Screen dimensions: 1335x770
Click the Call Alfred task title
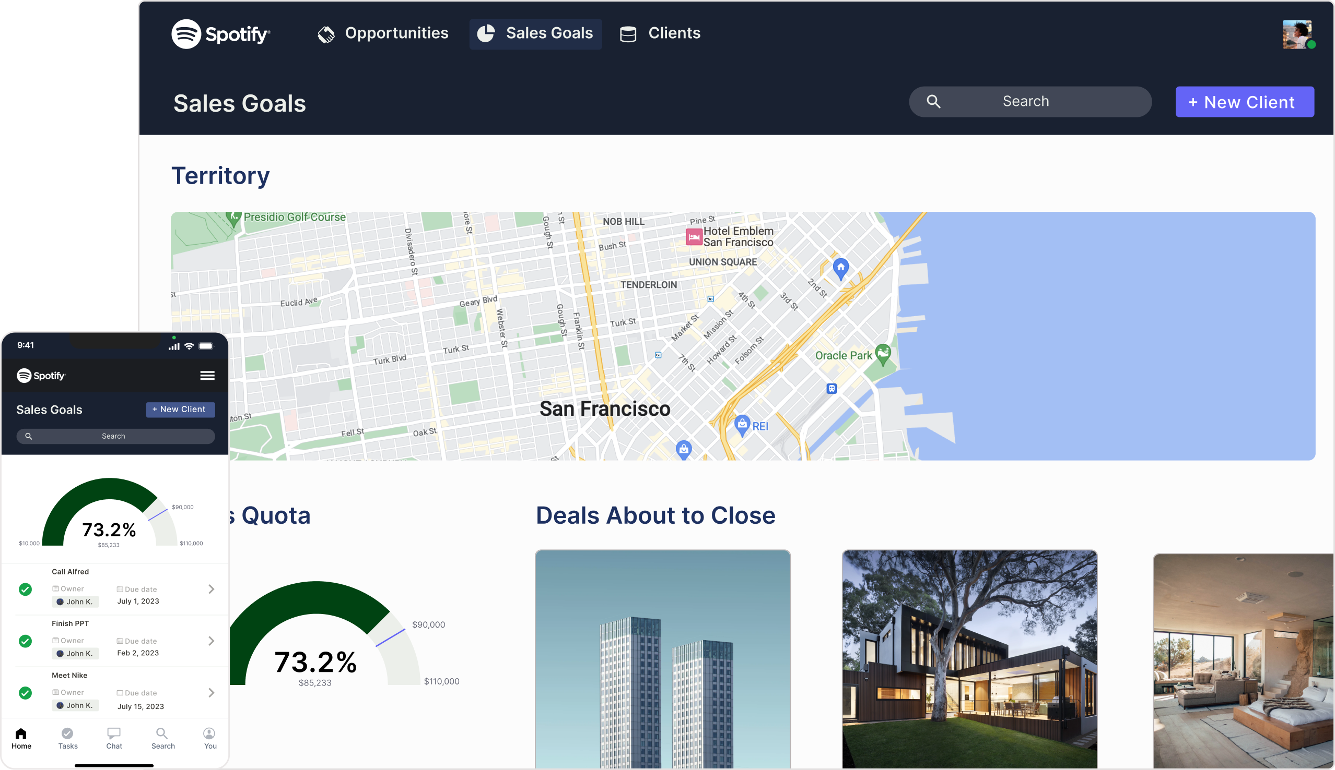click(71, 572)
